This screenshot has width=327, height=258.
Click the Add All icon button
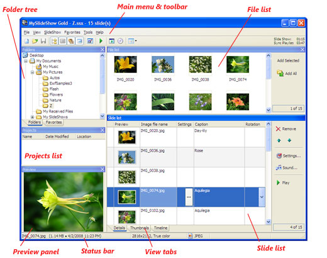[287, 73]
